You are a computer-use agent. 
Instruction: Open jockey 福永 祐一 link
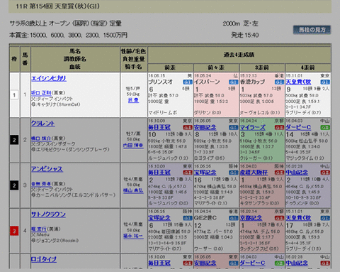point(133,236)
